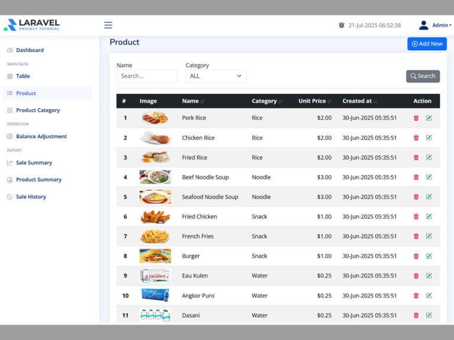Screen dimensions: 454x340
Task: Open Product Category sidebar item
Action: pyautogui.click(x=38, y=110)
